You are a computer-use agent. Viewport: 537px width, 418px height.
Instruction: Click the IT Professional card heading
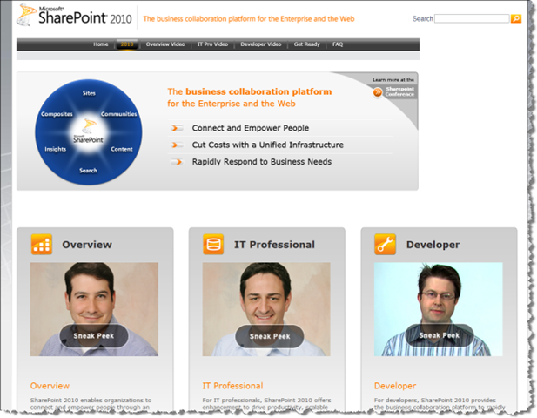tap(274, 245)
